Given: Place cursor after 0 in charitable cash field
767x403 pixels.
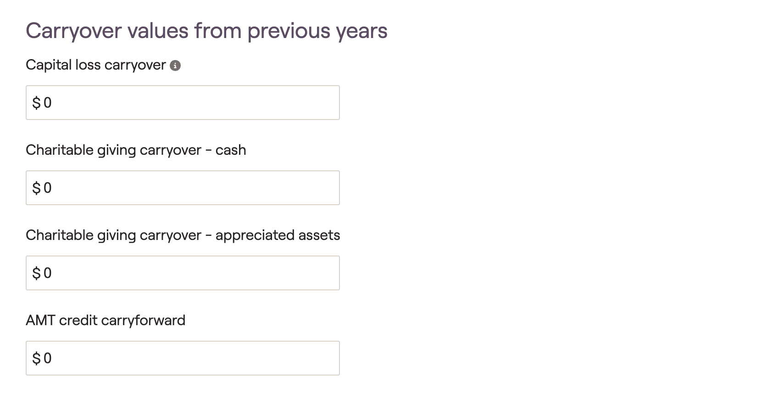Looking at the screenshot, I should click(53, 188).
